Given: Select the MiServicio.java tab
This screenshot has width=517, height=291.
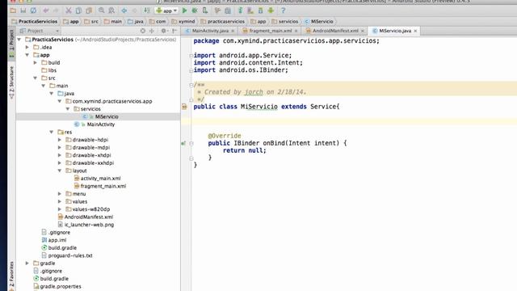Looking at the screenshot, I should (x=394, y=31).
